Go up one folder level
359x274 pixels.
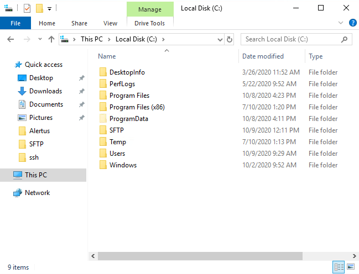point(51,39)
